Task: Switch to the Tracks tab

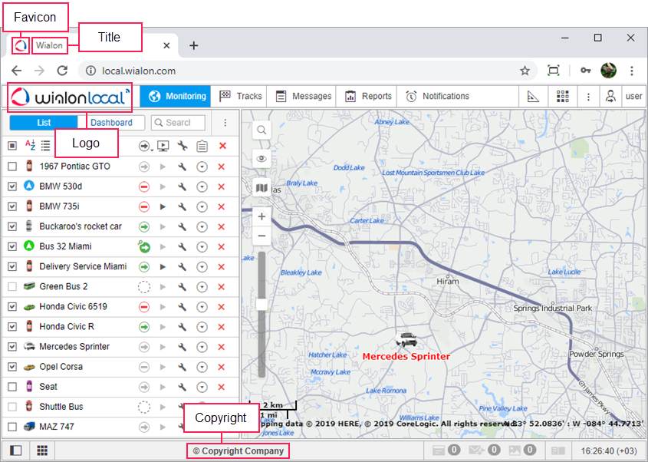Action: (x=241, y=96)
